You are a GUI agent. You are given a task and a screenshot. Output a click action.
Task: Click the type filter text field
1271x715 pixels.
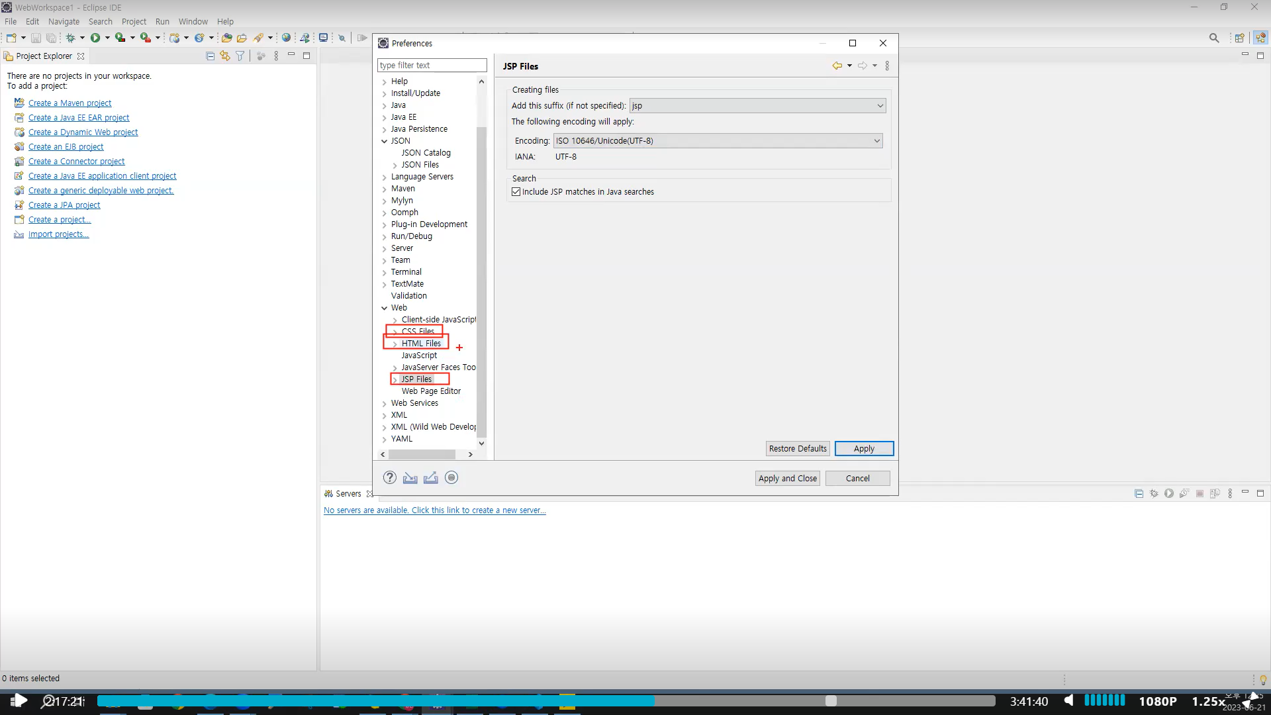[x=432, y=66]
